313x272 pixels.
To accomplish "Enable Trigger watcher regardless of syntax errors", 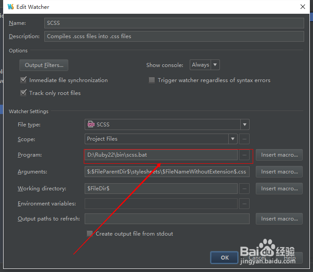I will click(152, 80).
